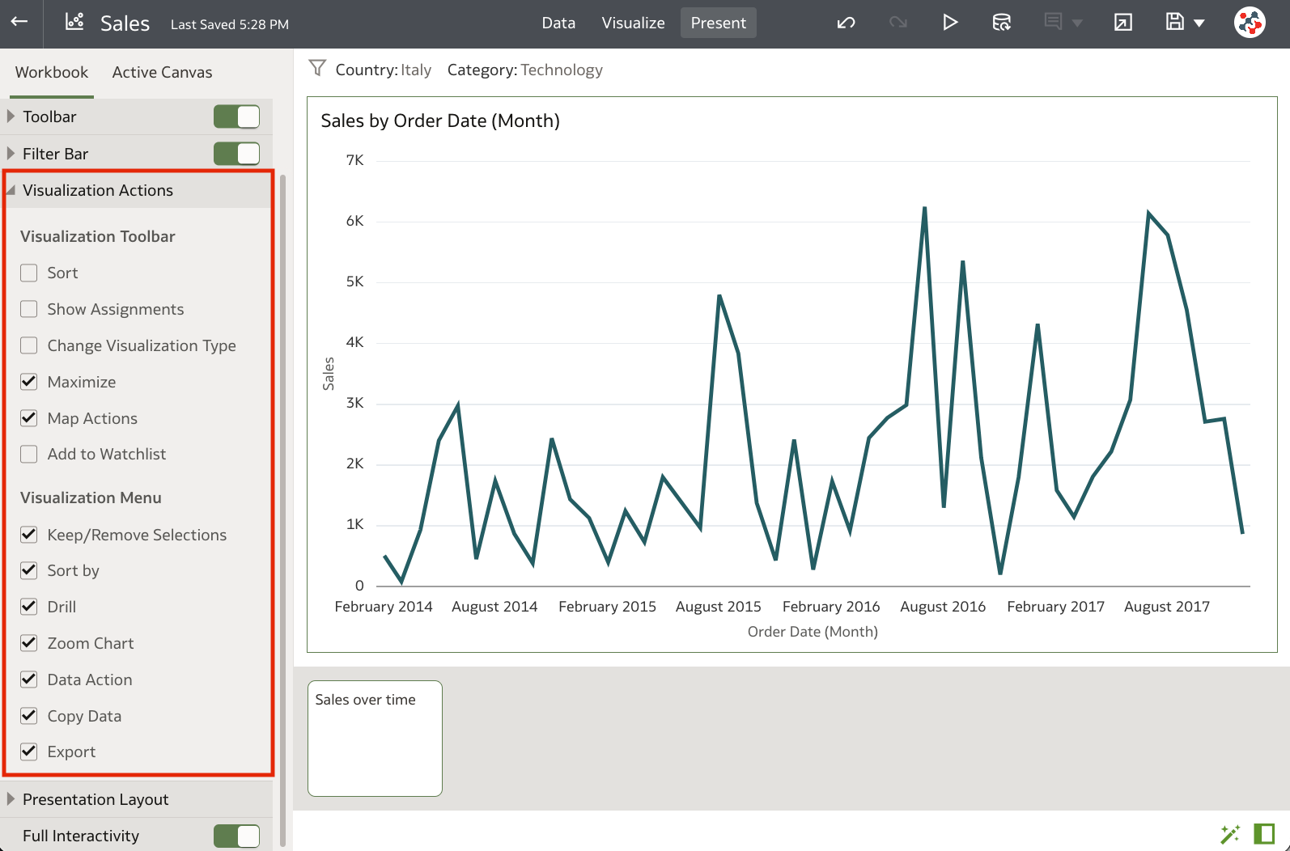Screen dimensions: 1290x851
Task: Open the Save options dropdown arrow
Action: 1199,23
